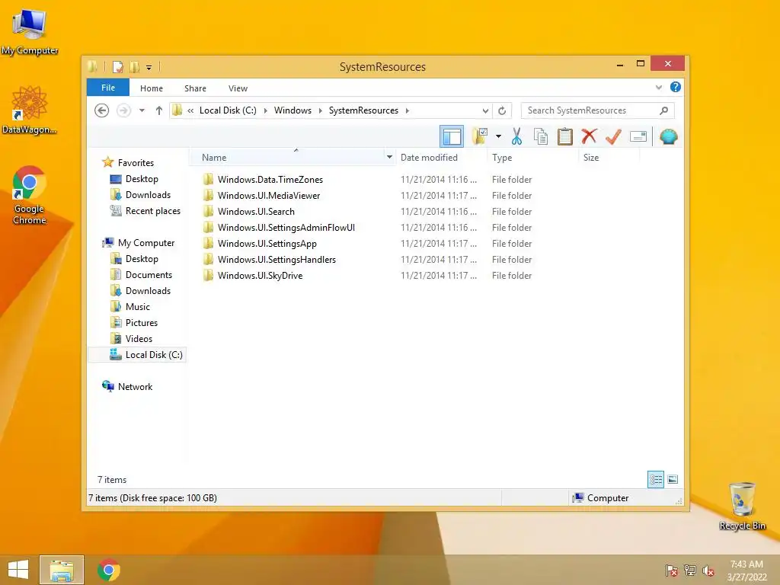Sort by Size column header
780x585 pixels.
click(x=591, y=157)
